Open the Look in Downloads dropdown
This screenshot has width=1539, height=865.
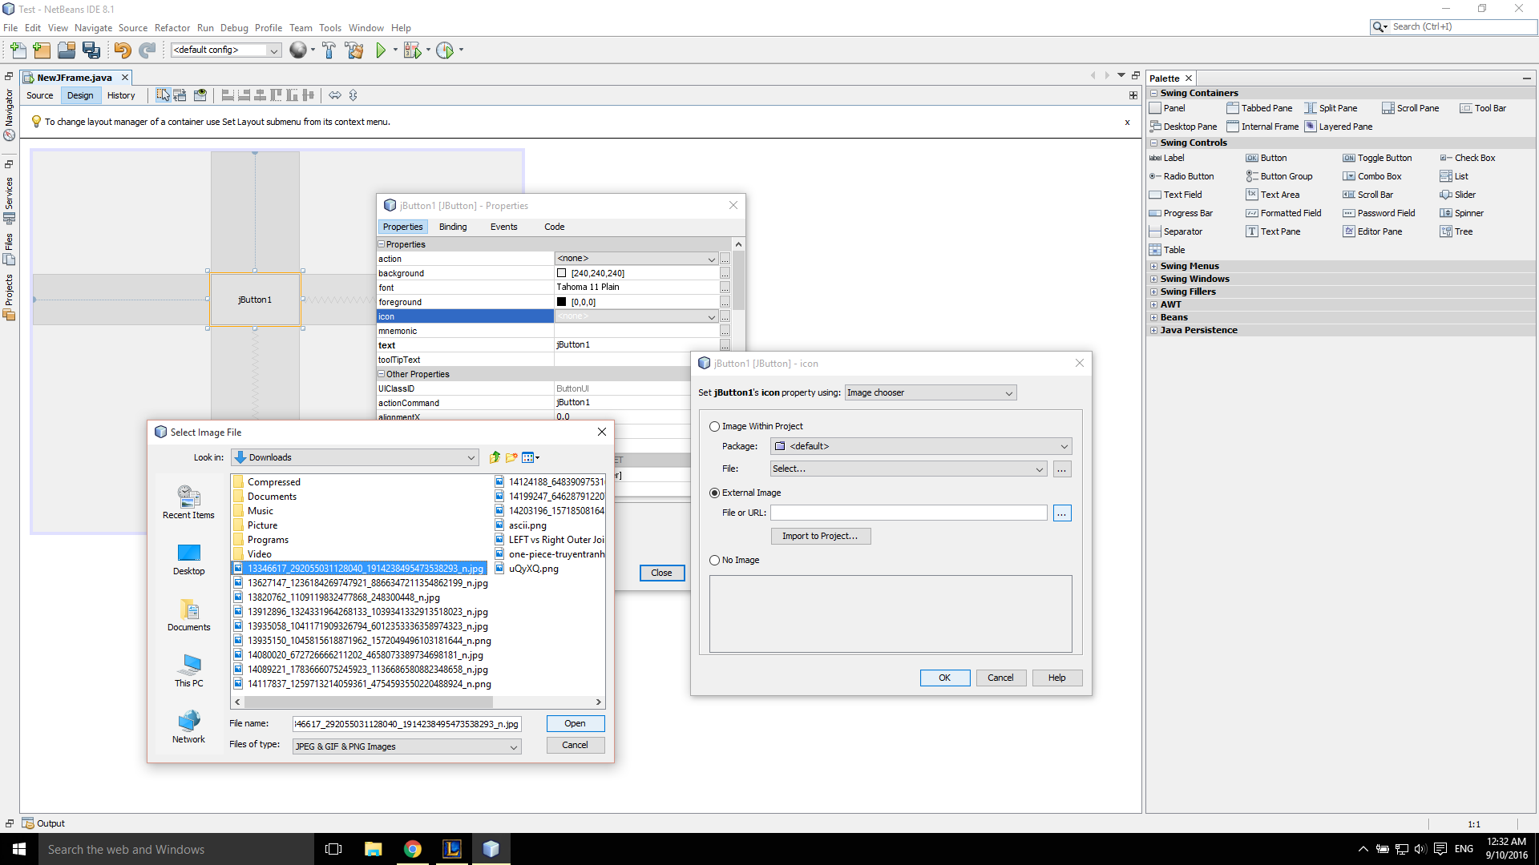point(471,458)
